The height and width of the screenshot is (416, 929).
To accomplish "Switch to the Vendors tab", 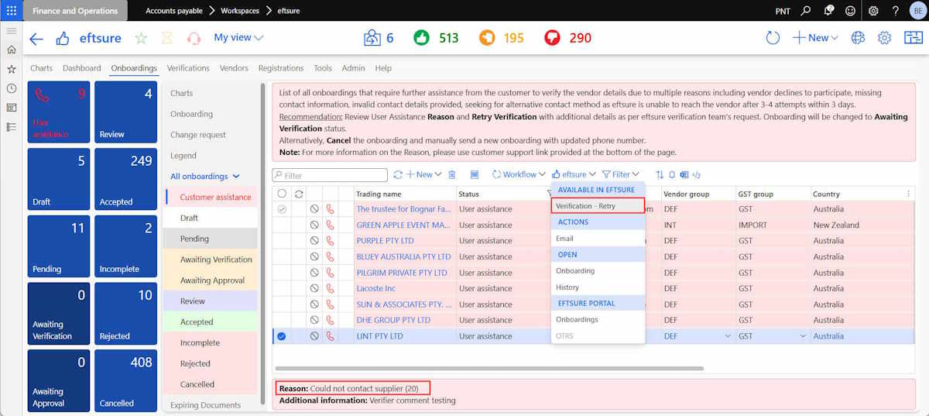I will [x=234, y=68].
